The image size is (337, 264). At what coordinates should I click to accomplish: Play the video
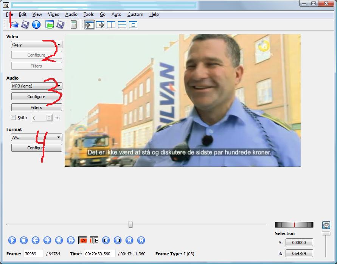12,240
